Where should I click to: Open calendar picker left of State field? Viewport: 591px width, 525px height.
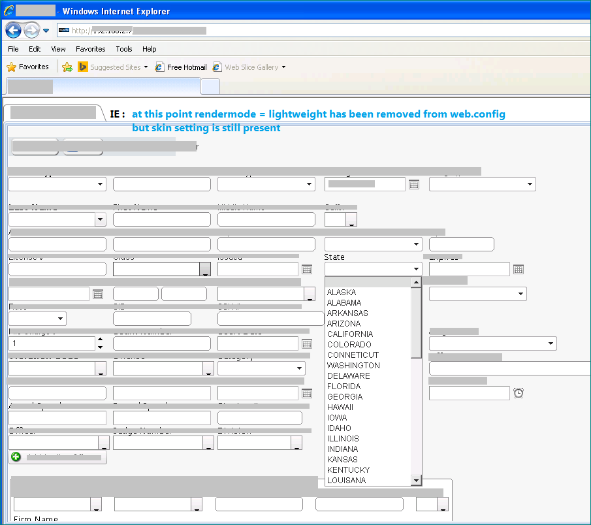coord(307,270)
